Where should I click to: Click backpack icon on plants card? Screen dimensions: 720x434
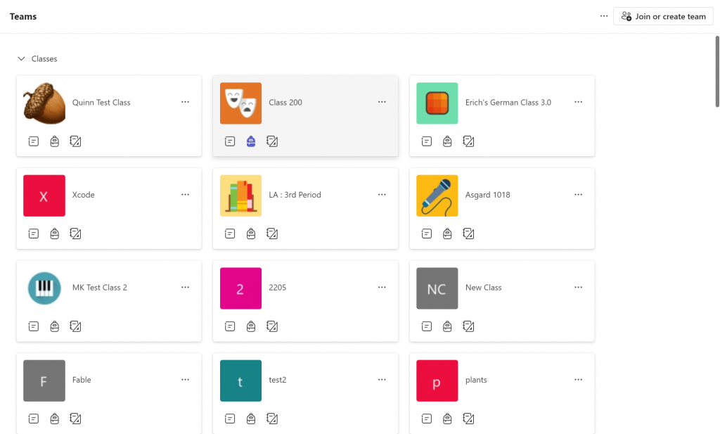pyautogui.click(x=447, y=419)
